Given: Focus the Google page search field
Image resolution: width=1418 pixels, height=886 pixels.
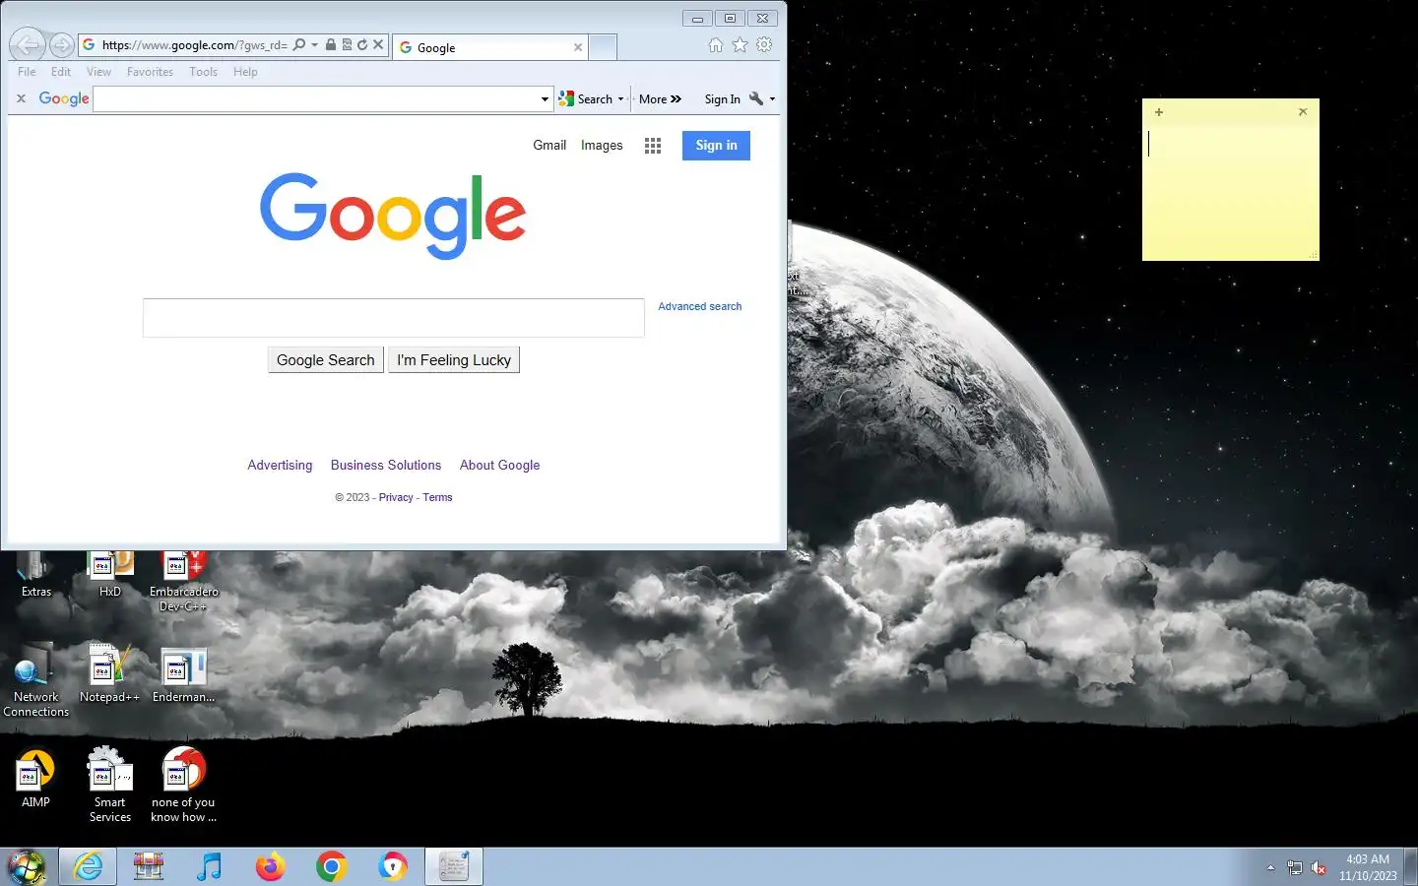Looking at the screenshot, I should click(394, 317).
